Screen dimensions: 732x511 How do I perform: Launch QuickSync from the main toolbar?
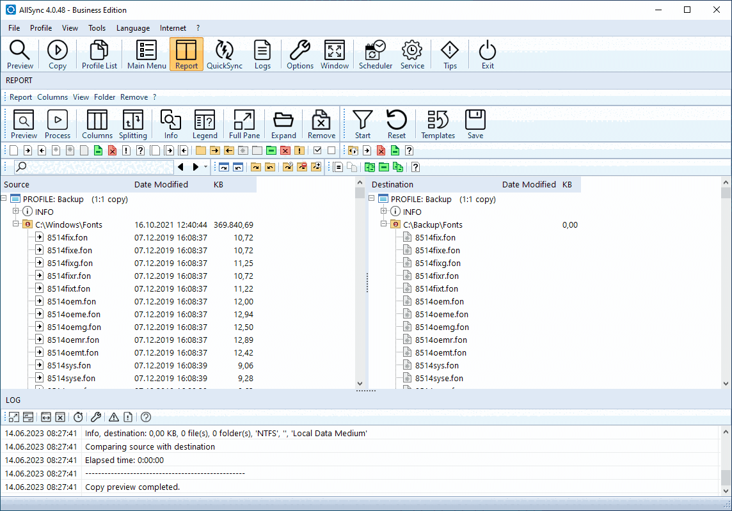point(225,54)
